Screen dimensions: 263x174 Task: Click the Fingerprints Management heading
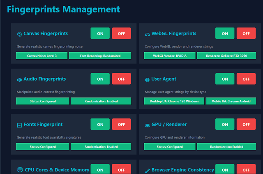63,9
